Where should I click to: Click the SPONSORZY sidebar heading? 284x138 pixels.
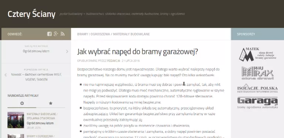click(246, 34)
